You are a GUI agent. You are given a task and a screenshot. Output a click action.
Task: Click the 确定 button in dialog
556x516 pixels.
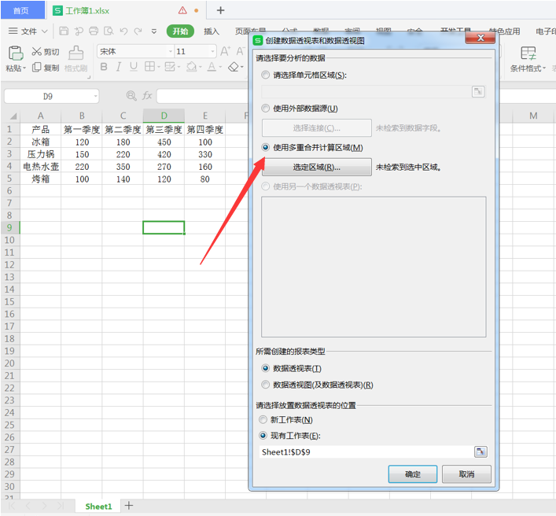pyautogui.click(x=413, y=474)
